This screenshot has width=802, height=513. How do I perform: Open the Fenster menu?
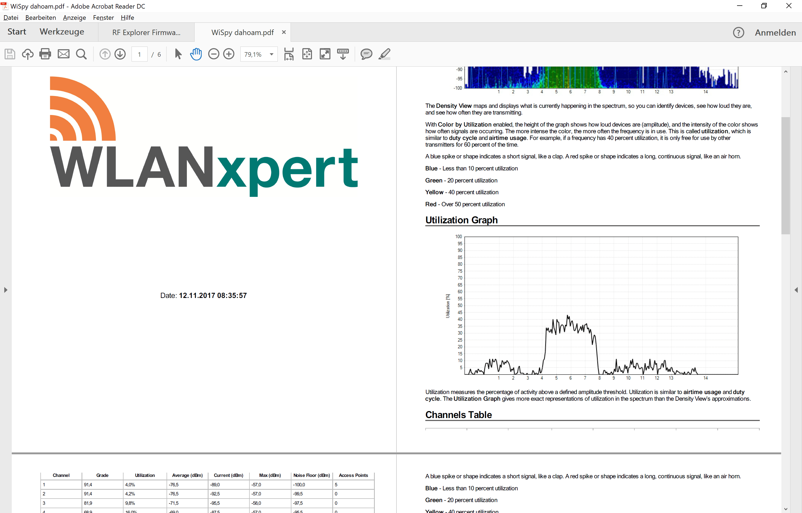click(103, 18)
